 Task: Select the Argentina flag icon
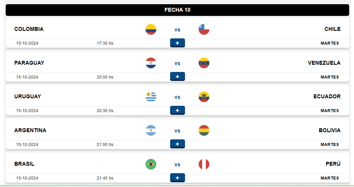[151, 130]
